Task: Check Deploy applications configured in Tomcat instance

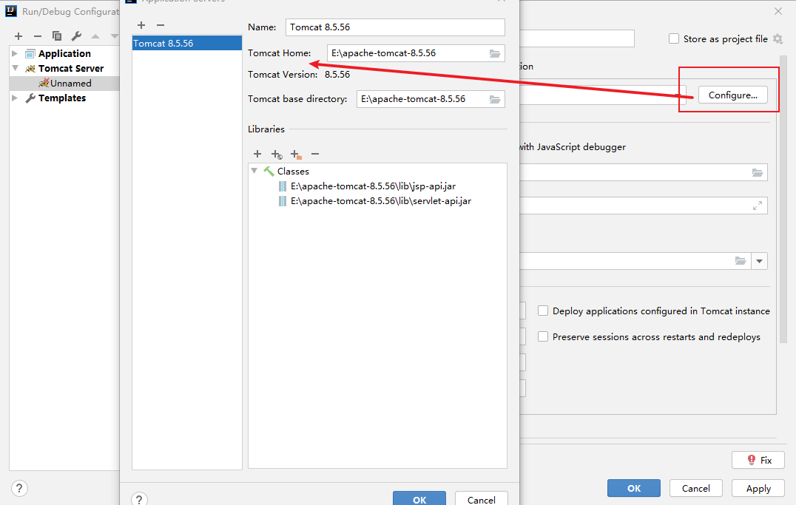Action: (543, 311)
